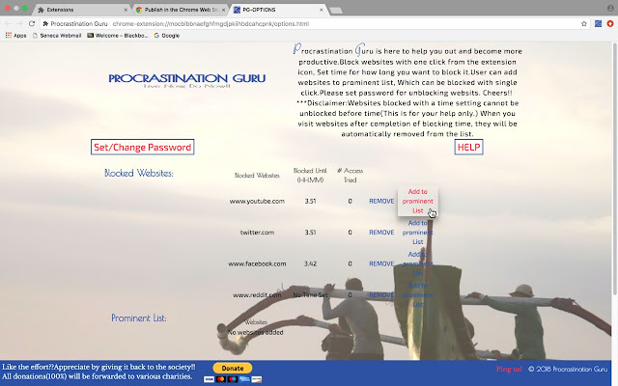Click the twitter.com blocked entry text
The image size is (618, 386).
pyautogui.click(x=257, y=233)
